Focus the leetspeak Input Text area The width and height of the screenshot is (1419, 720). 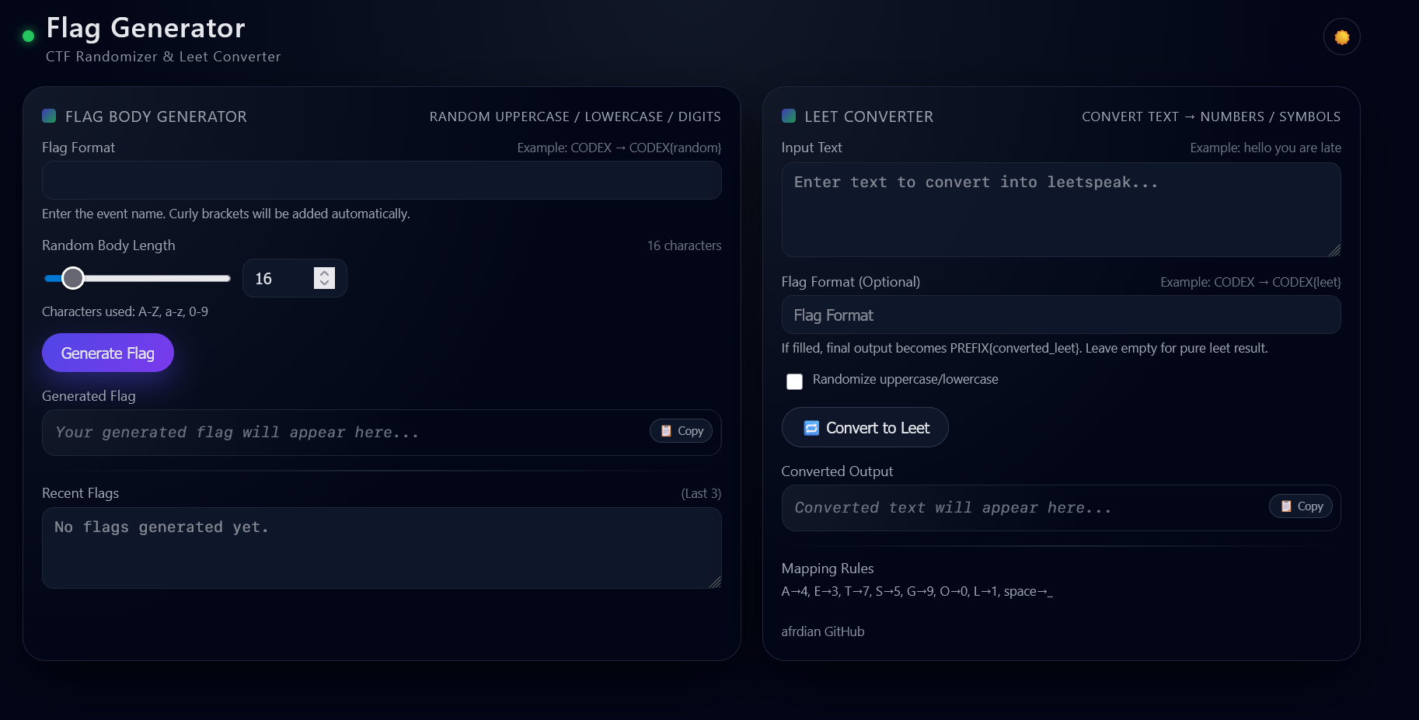click(x=1061, y=210)
